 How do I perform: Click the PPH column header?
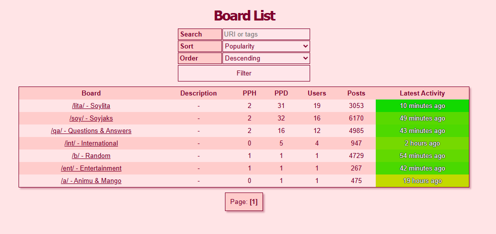tap(250, 93)
